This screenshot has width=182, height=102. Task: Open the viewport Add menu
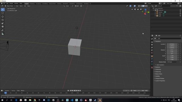(25, 6)
